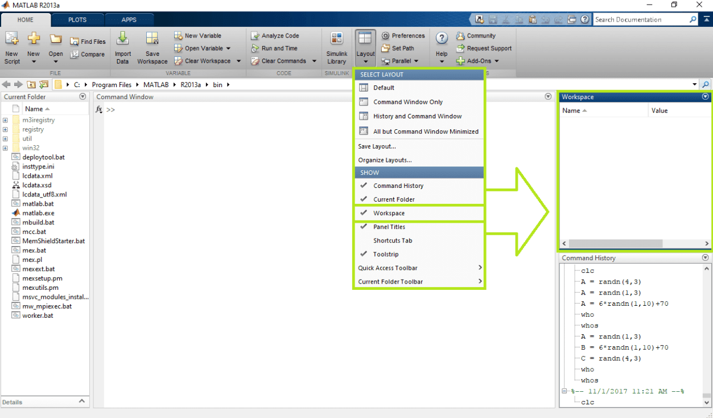
Task: Click the New Variable icon
Action: pos(178,36)
